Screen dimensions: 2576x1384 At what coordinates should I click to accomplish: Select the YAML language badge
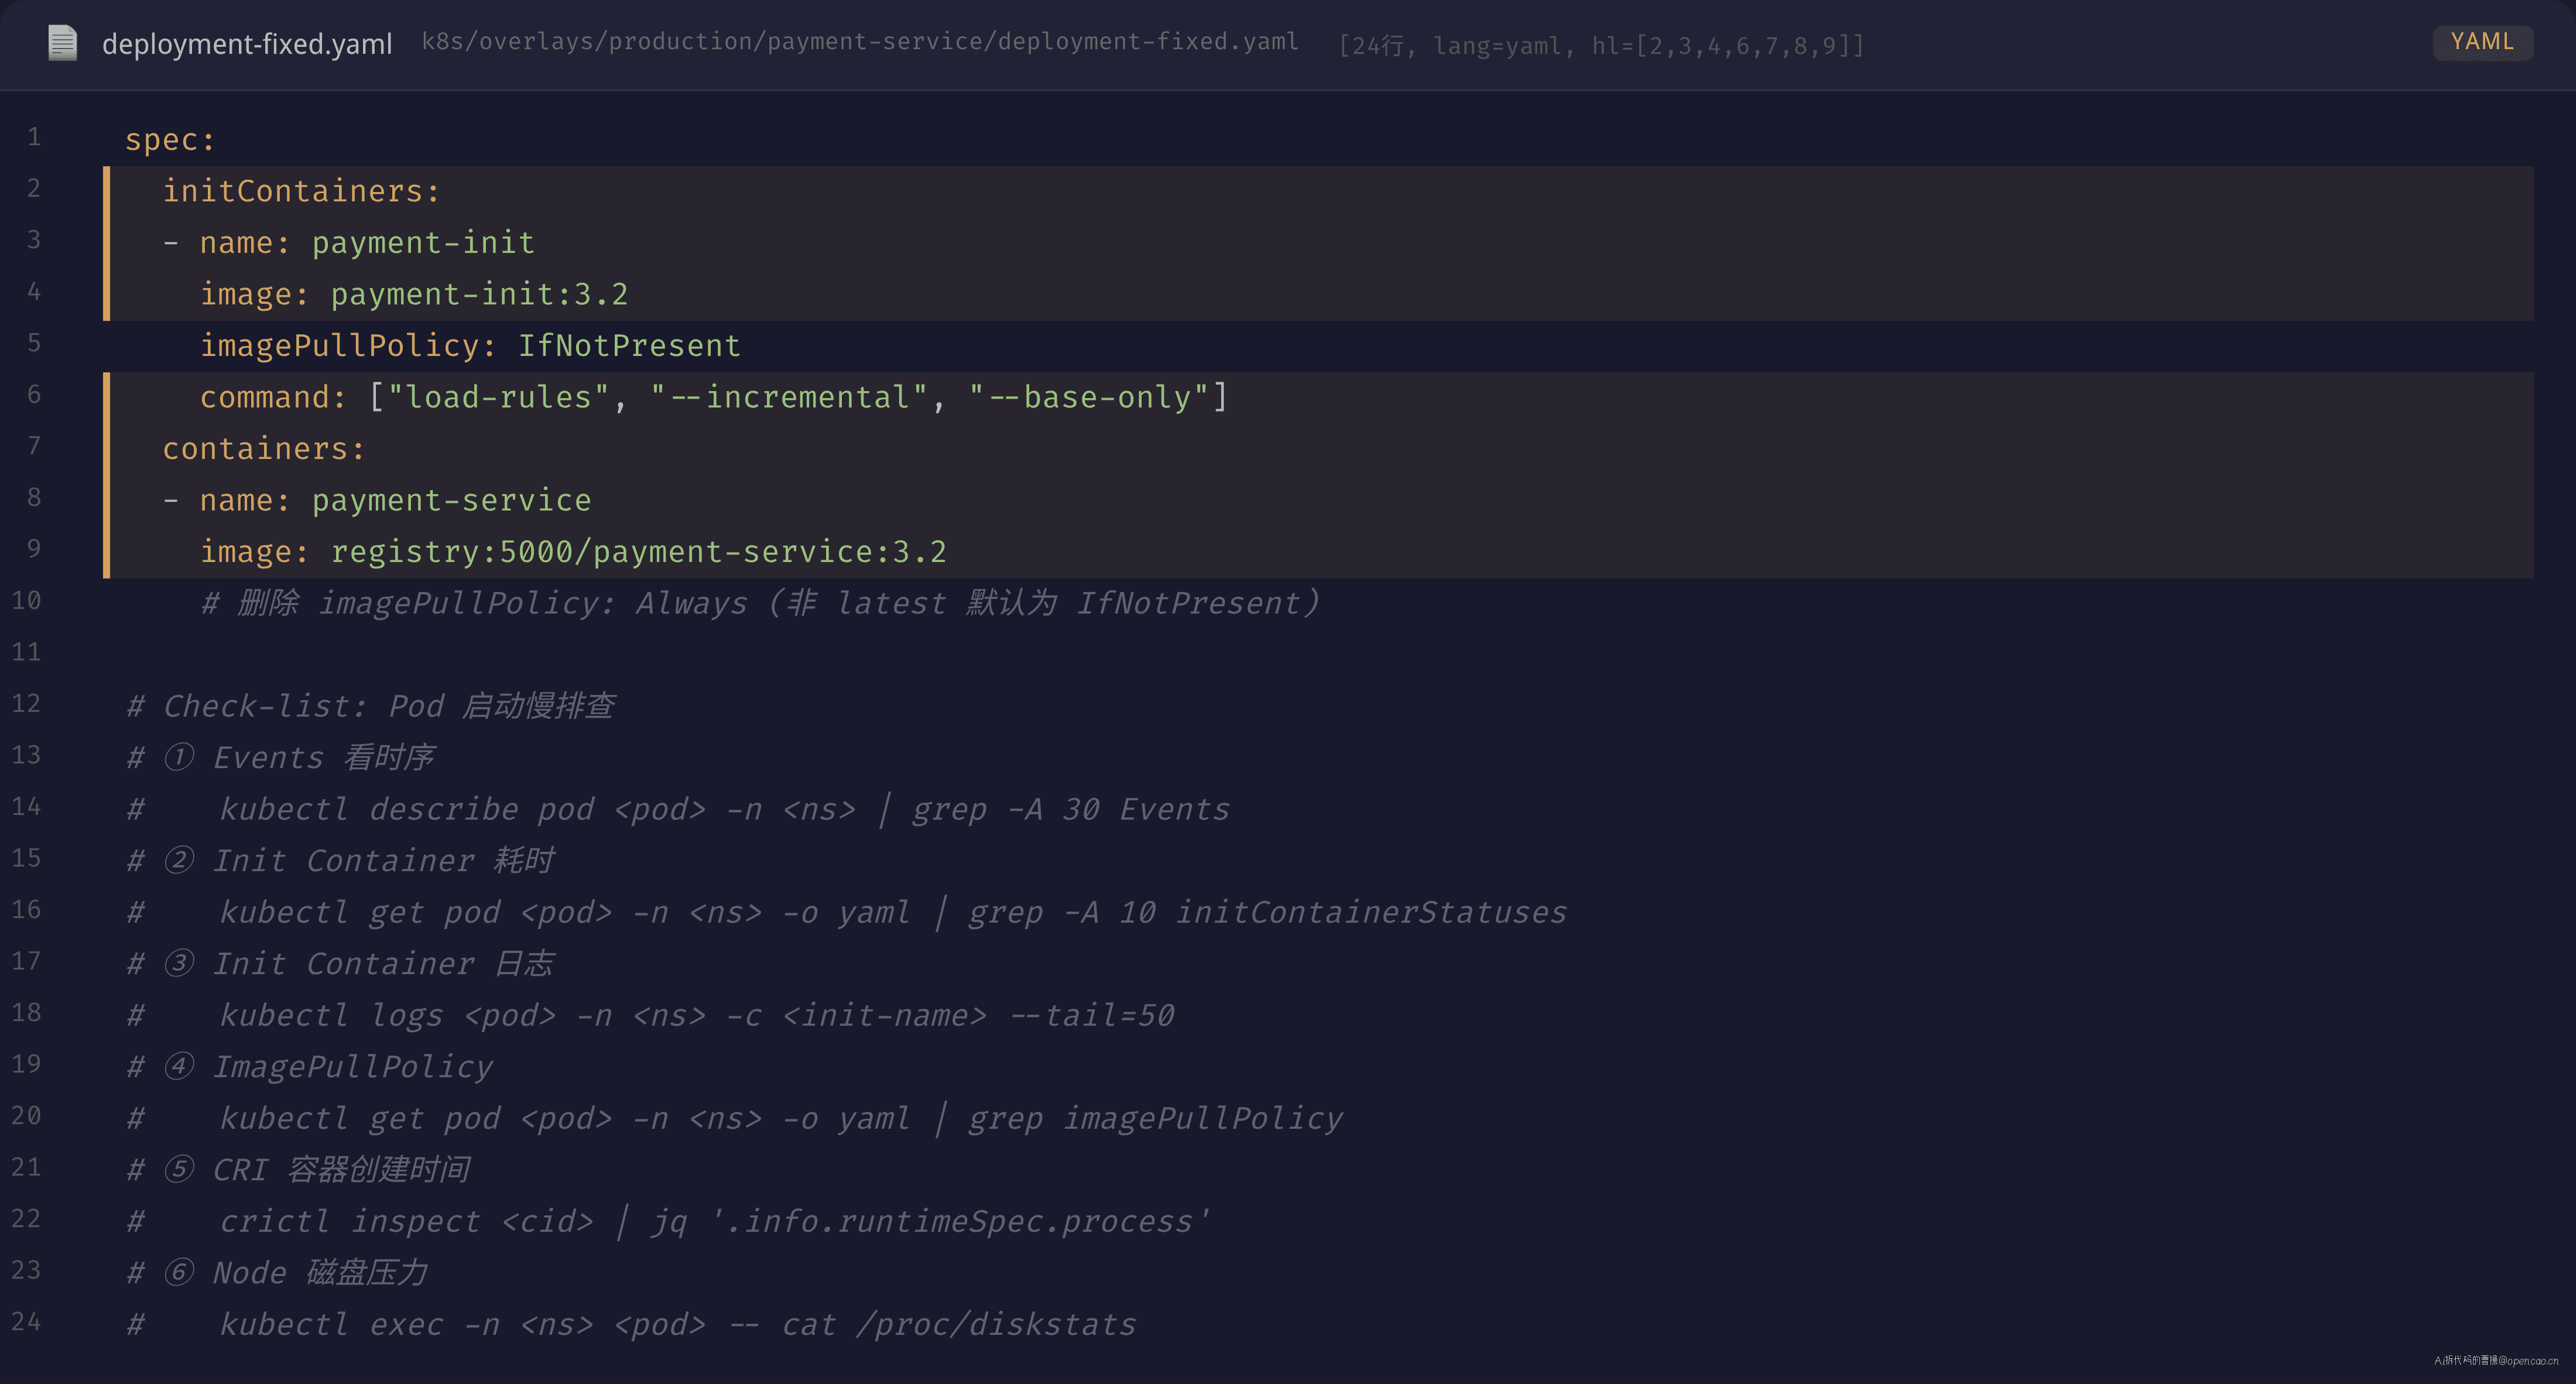(x=2482, y=42)
